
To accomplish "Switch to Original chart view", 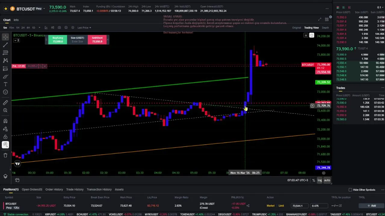I will click(296, 28).
